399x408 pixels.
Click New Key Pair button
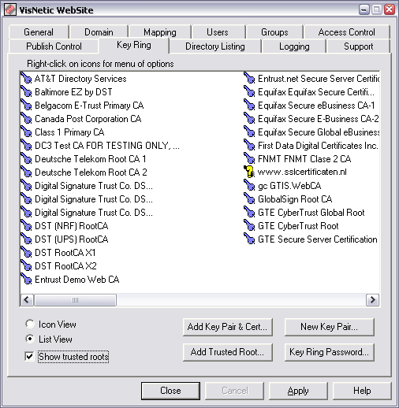tap(329, 327)
